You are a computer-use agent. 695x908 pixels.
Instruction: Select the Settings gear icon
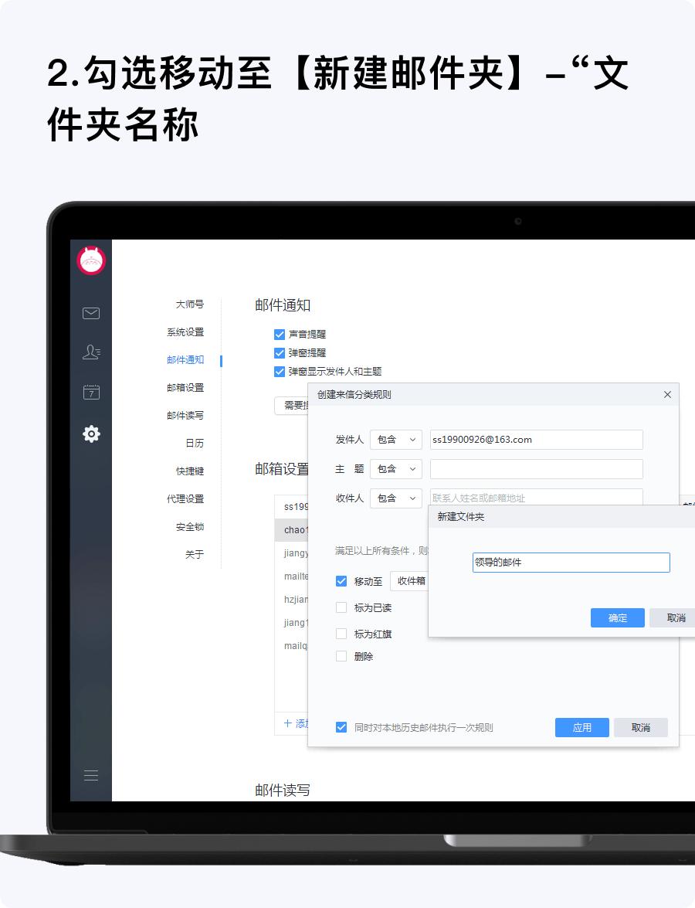91,434
